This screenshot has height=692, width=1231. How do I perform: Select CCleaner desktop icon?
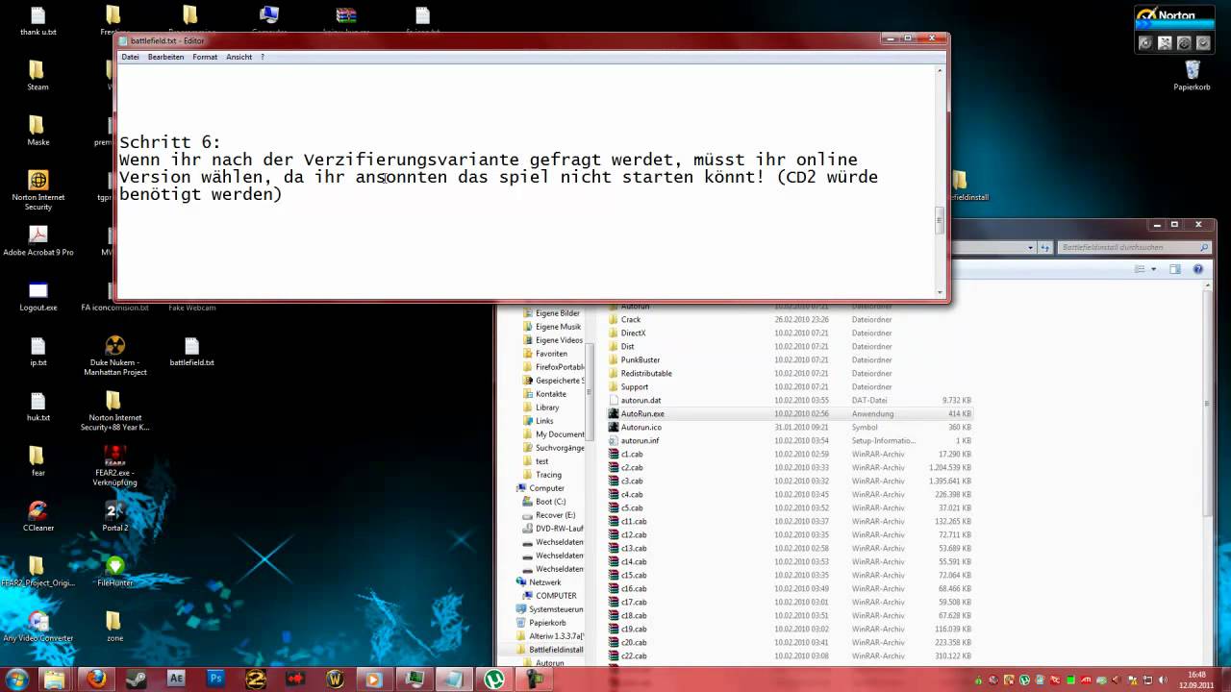[38, 515]
